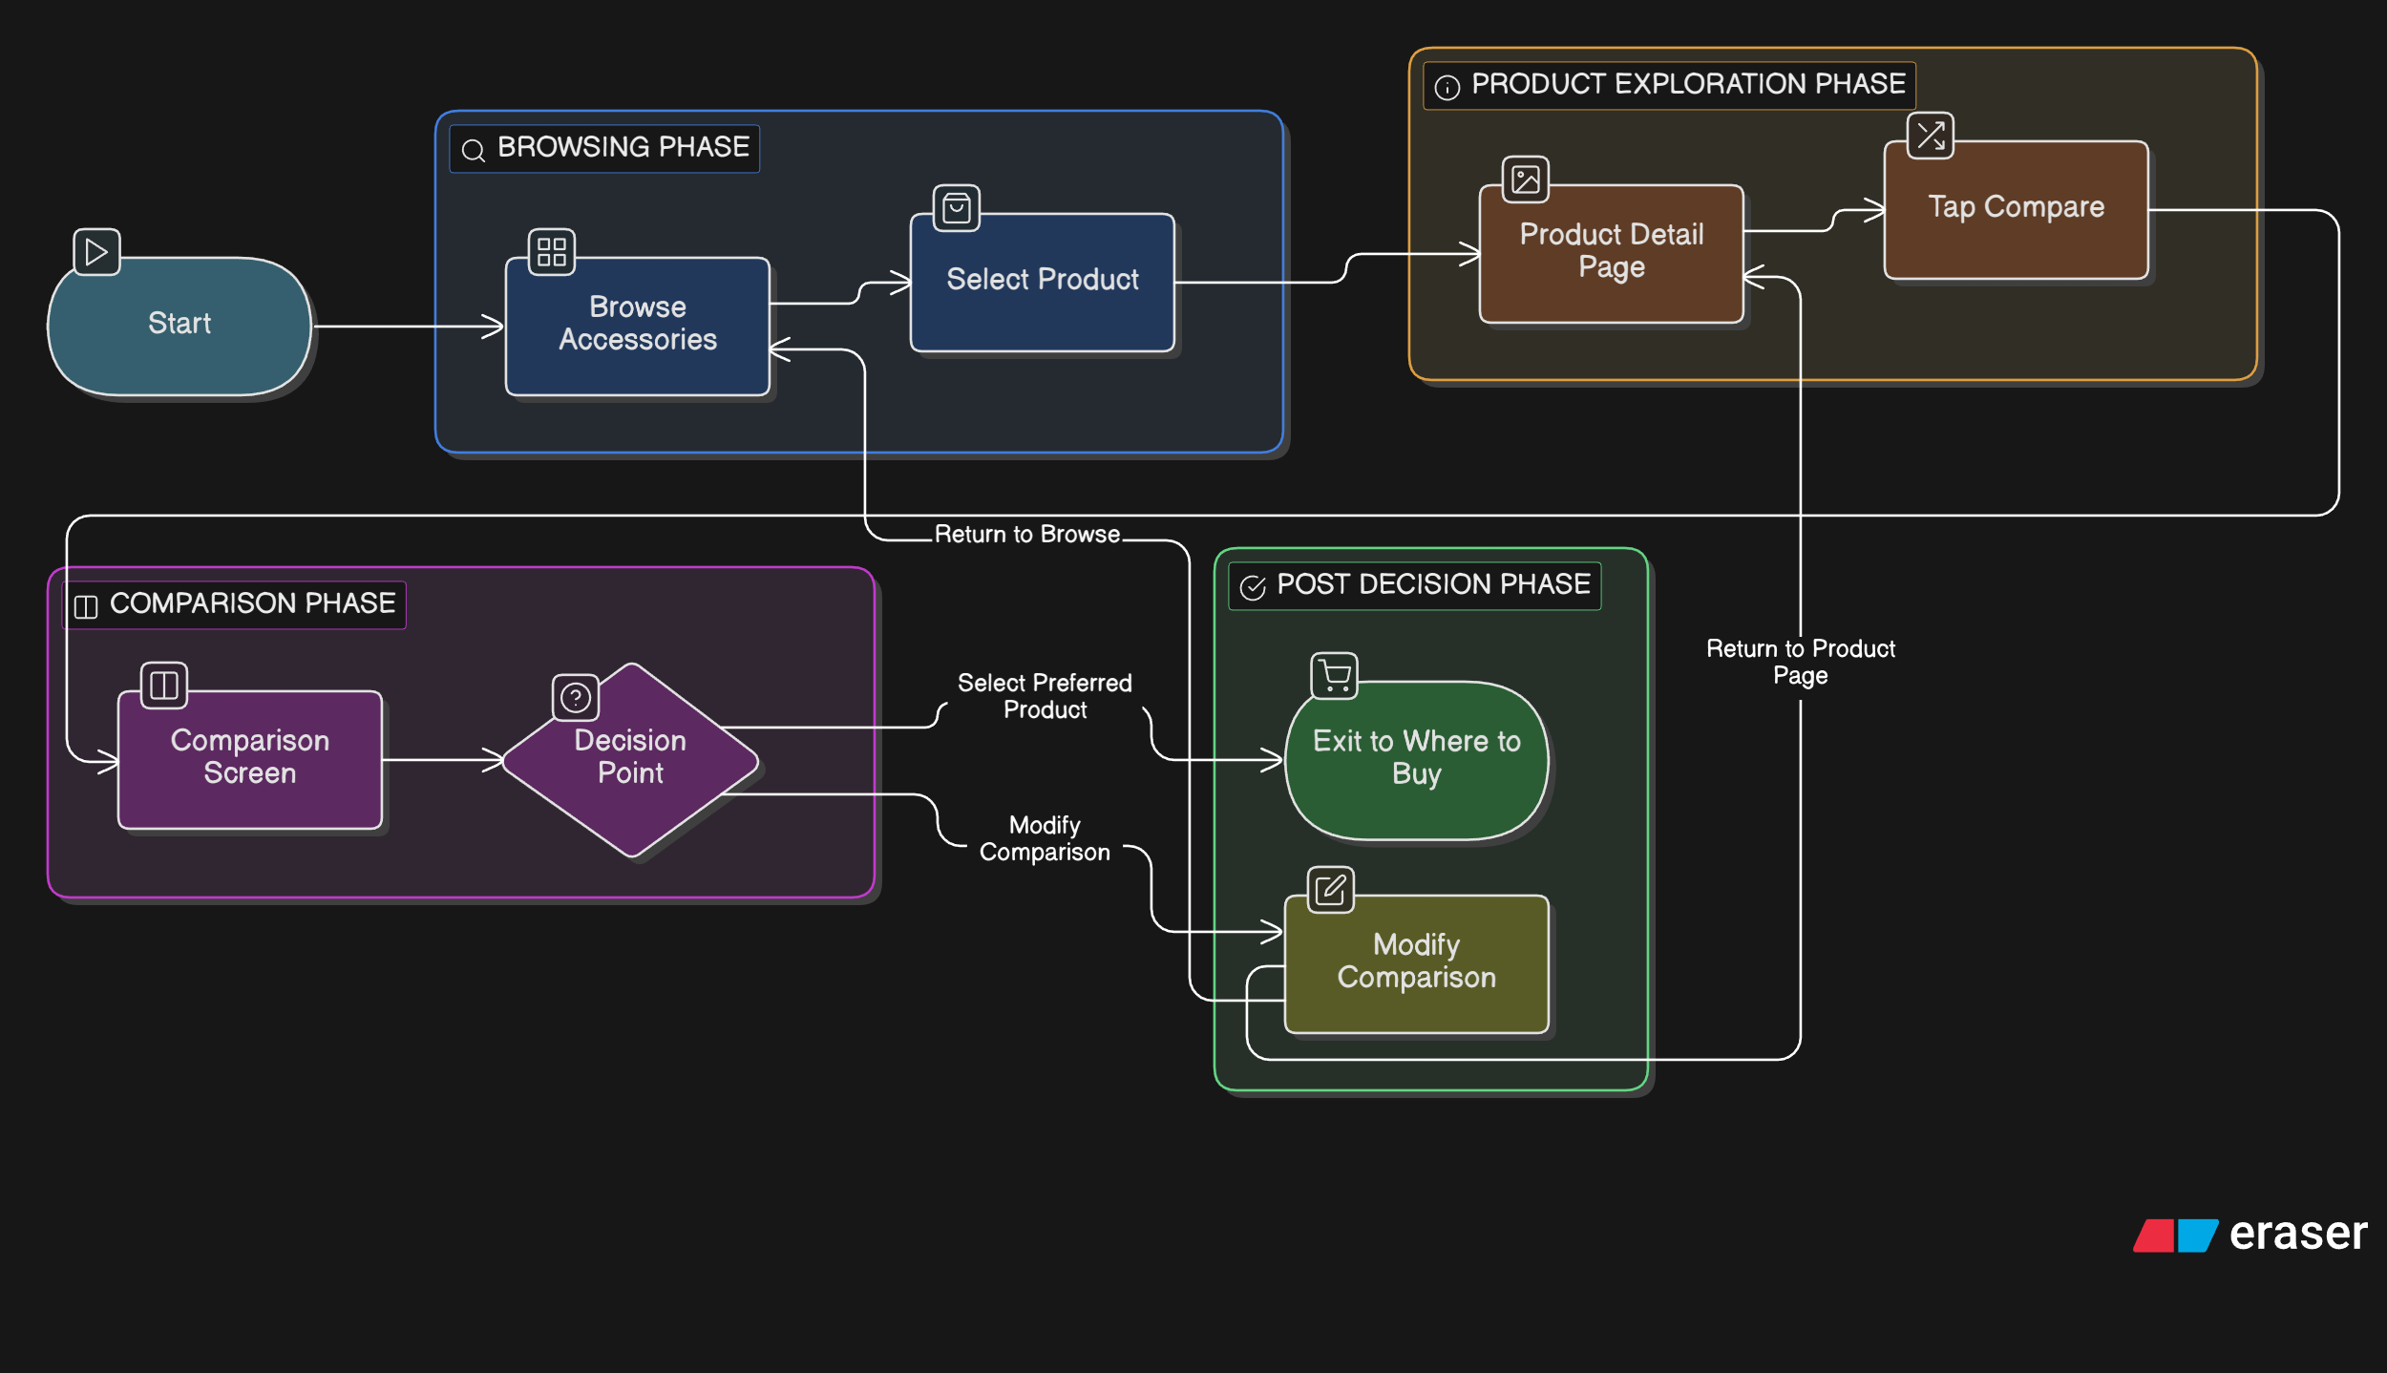Image resolution: width=2387 pixels, height=1373 pixels.
Task: Click the question mark icon on Decision Point
Action: coord(576,698)
